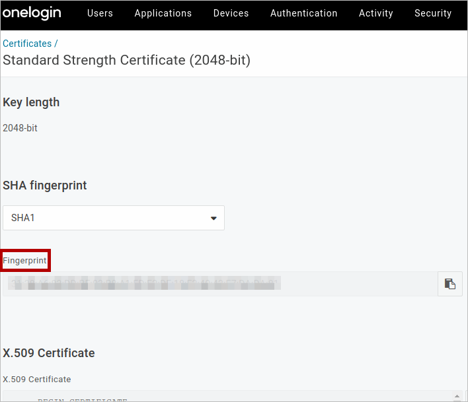The height and width of the screenshot is (402, 468).
Task: Open the Applications menu
Action: (163, 13)
